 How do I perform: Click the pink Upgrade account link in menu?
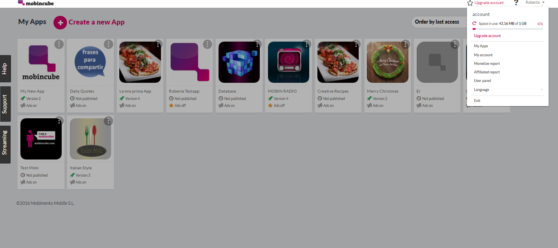(x=487, y=36)
